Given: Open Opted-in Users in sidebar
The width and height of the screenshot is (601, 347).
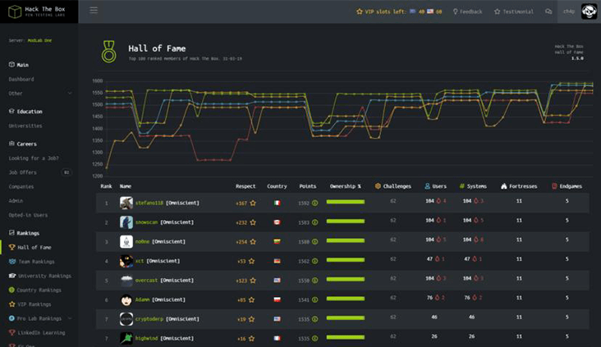Looking at the screenshot, I should [28, 215].
